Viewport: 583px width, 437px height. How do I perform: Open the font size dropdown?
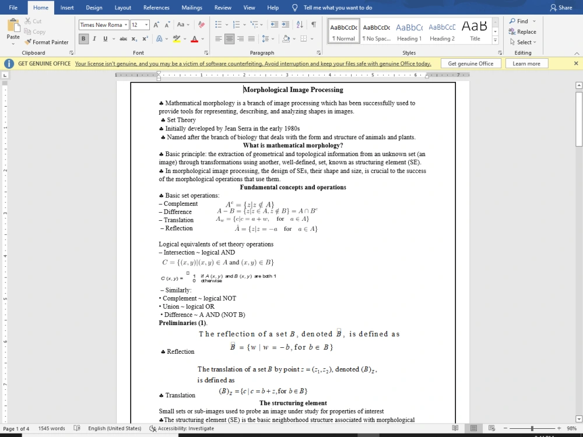point(146,25)
